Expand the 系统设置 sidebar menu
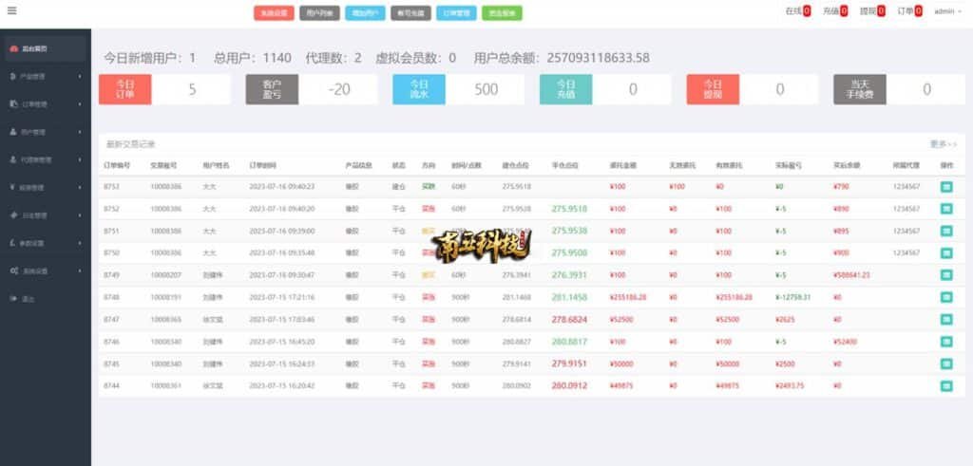Viewport: 973px width, 466px height. point(45,271)
